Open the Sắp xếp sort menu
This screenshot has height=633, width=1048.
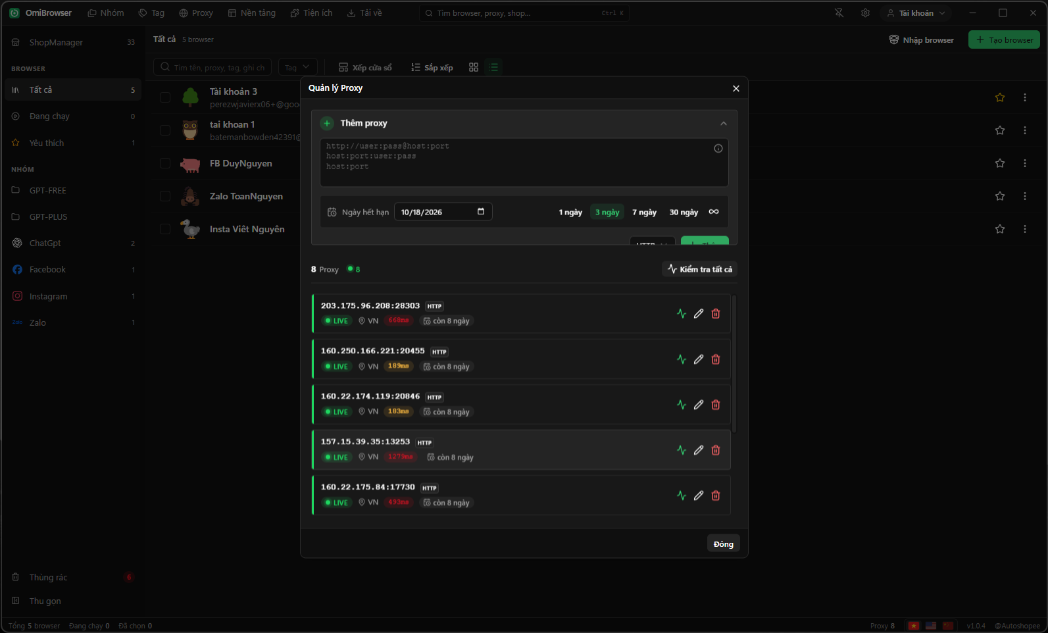click(x=432, y=67)
